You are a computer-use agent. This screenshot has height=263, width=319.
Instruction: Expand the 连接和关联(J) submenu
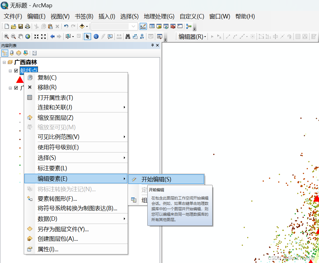tap(76, 107)
